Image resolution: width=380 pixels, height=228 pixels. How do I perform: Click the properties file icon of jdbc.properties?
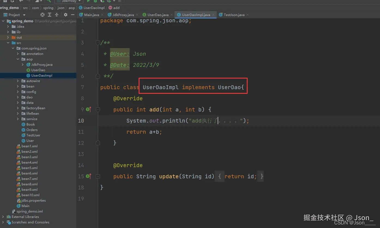[x=19, y=201]
